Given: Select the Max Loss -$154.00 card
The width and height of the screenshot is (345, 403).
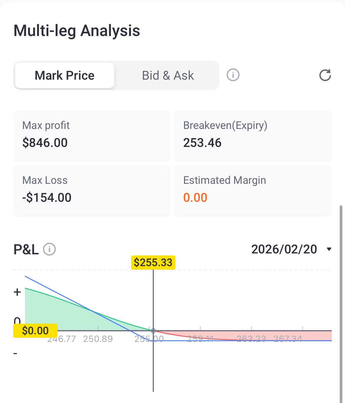Looking at the screenshot, I should coord(92,191).
